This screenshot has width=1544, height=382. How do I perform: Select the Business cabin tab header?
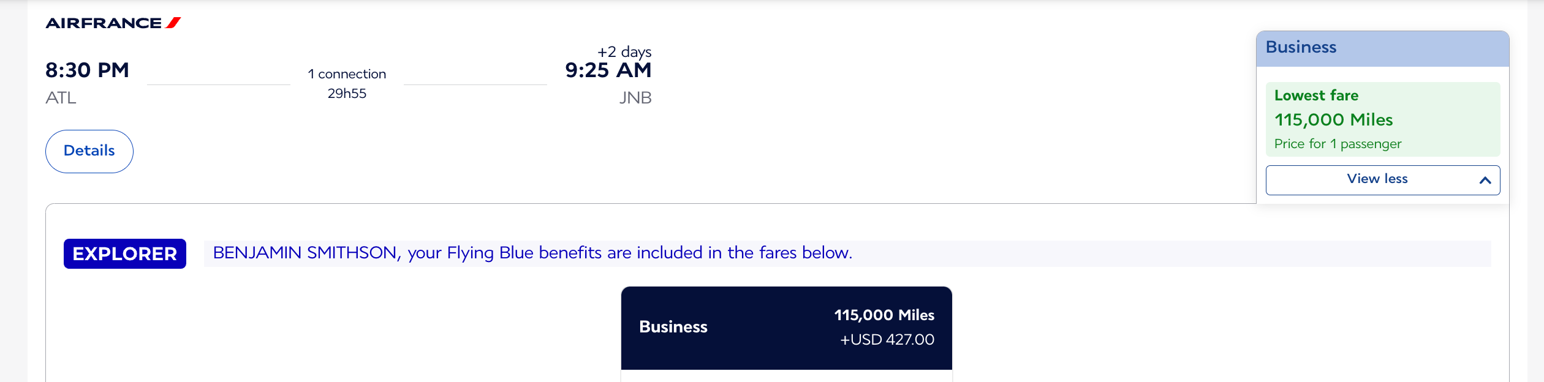pyautogui.click(x=1382, y=48)
